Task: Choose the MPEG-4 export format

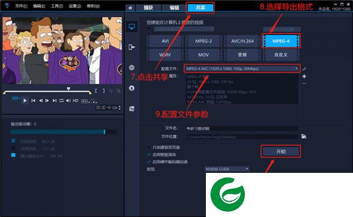Action: [281, 41]
